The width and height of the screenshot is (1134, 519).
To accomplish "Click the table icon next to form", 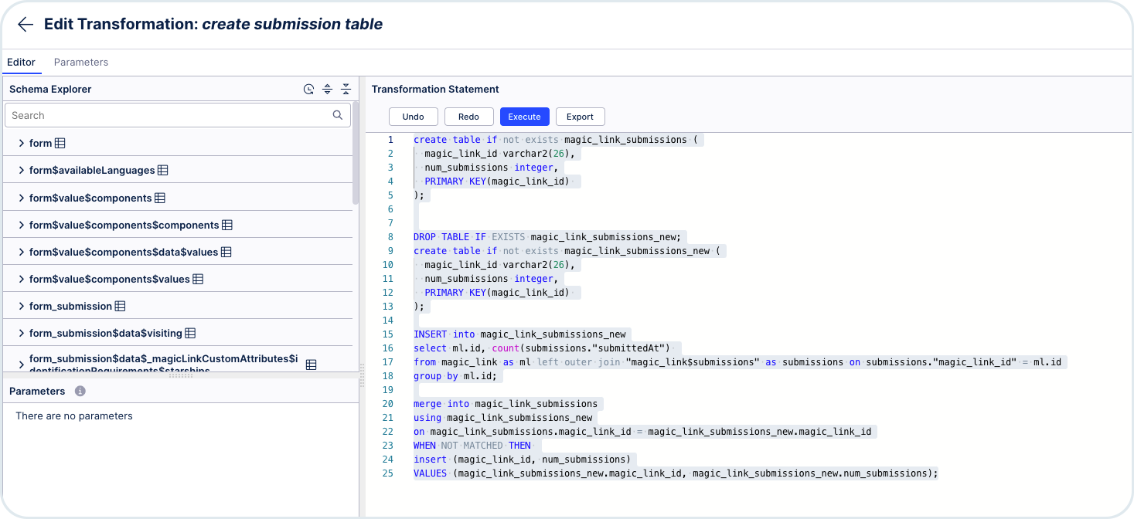I will pyautogui.click(x=60, y=143).
